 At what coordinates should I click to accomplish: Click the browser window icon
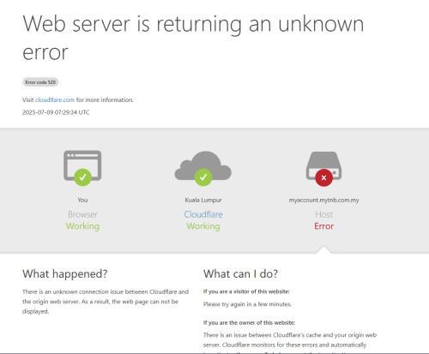(82, 165)
